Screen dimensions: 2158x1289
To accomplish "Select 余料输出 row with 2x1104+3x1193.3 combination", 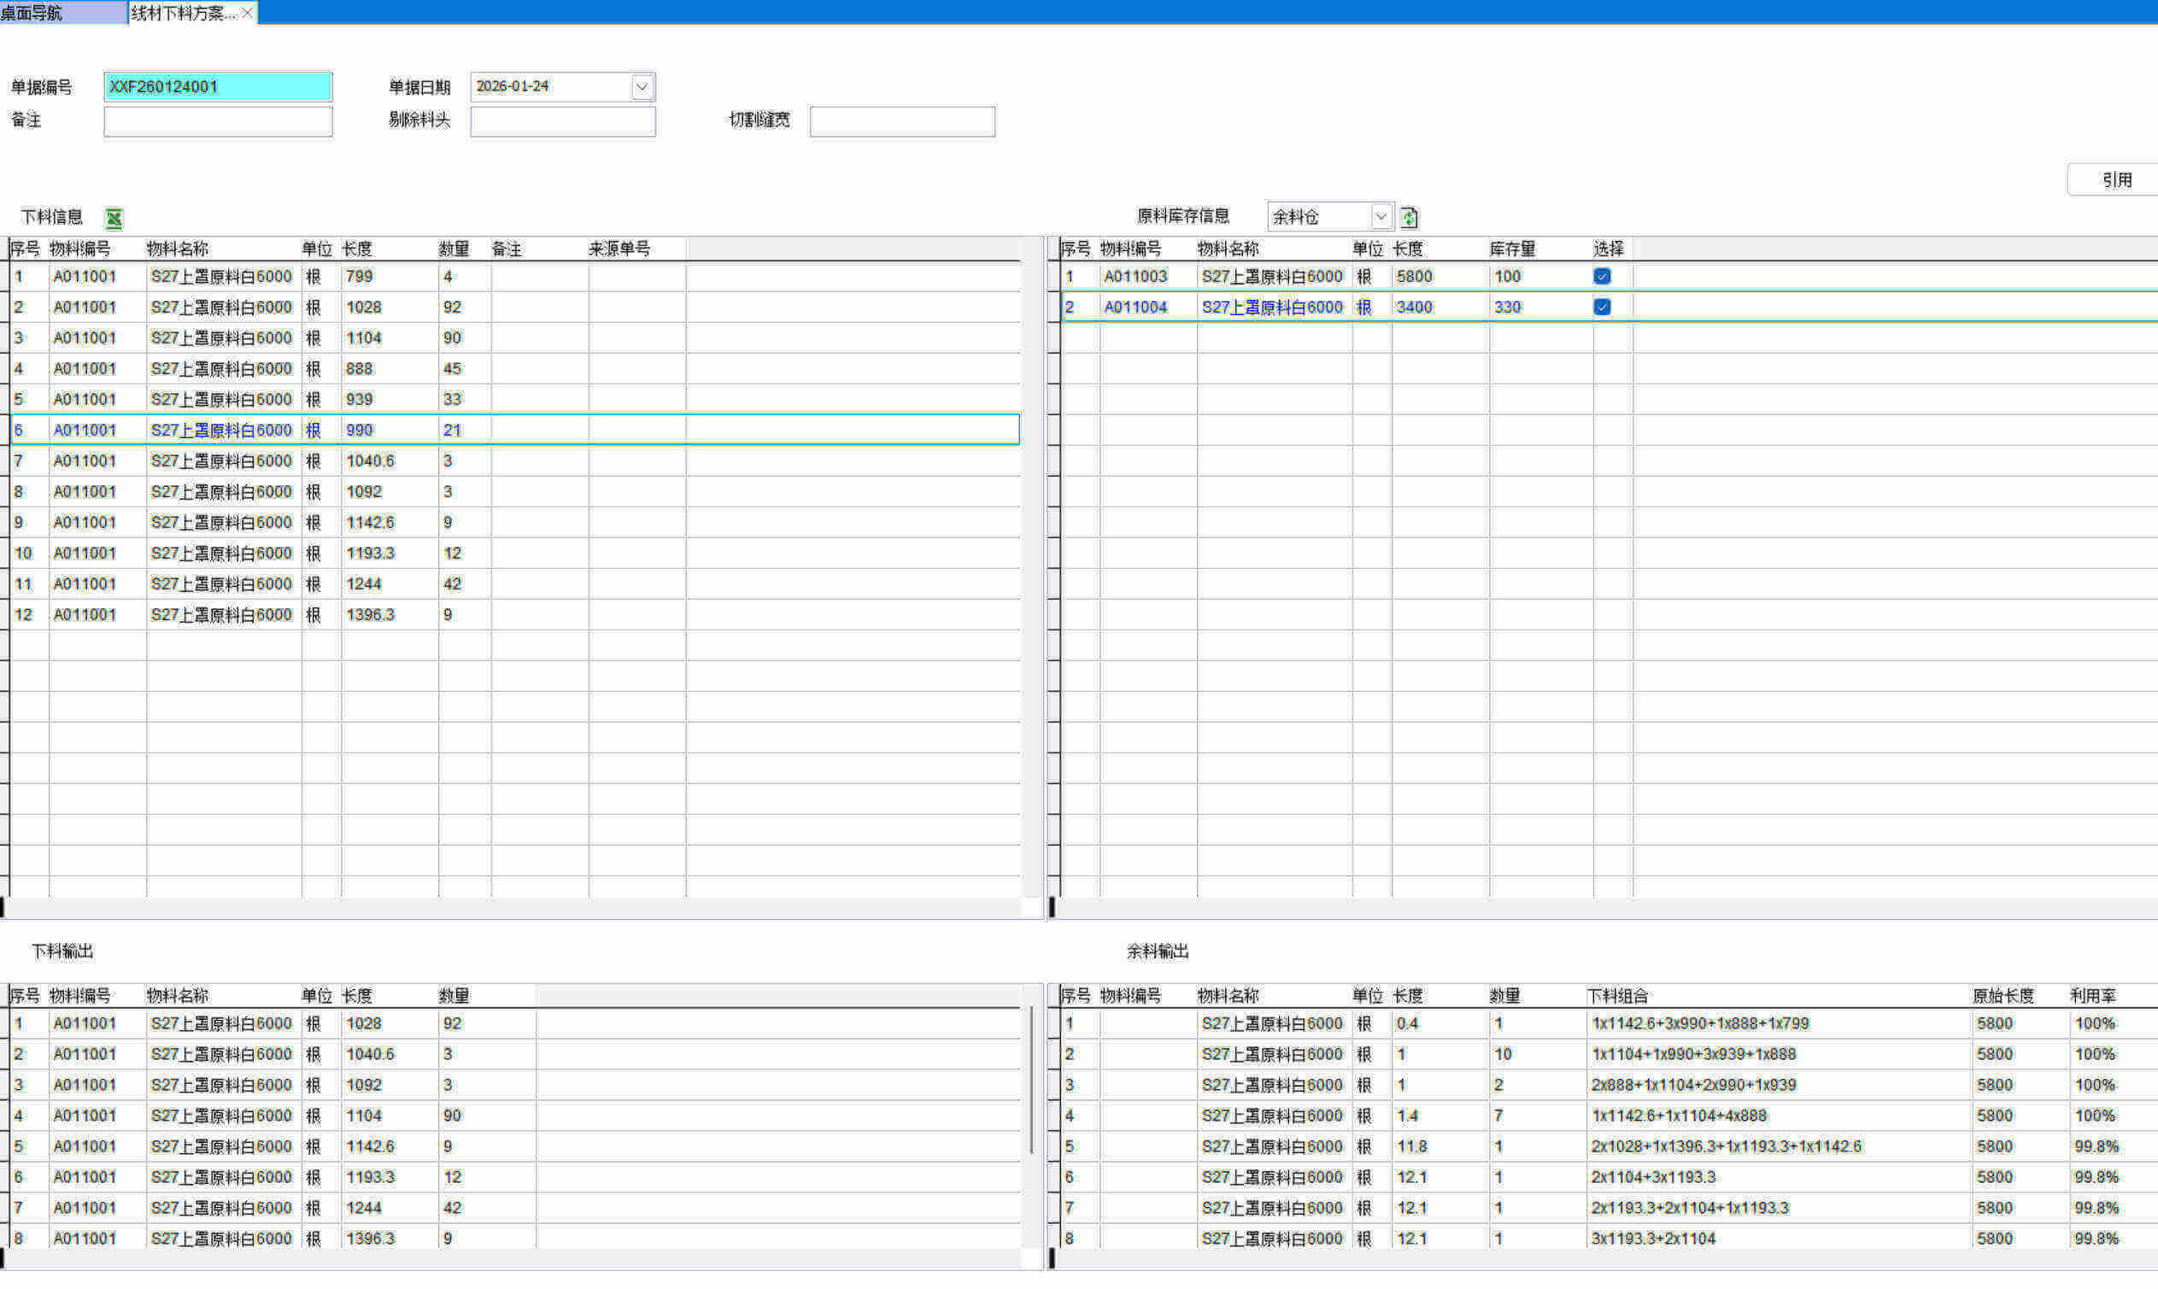I will pyautogui.click(x=1652, y=1178).
